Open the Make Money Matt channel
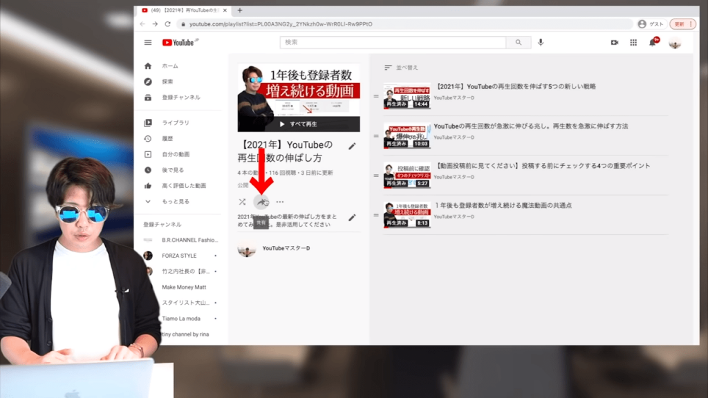The image size is (708, 398). pos(184,287)
